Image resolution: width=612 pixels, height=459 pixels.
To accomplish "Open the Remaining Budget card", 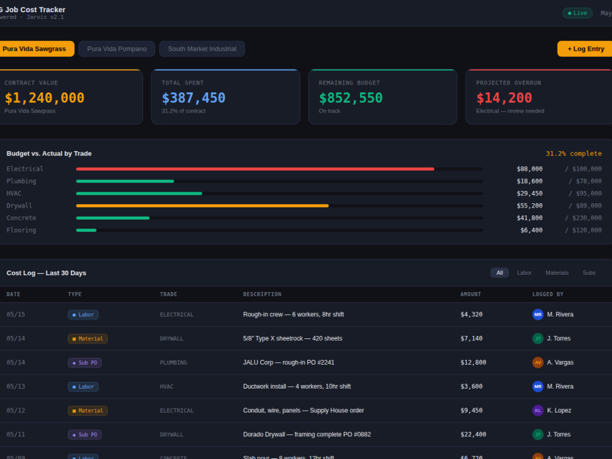I will pyautogui.click(x=382, y=97).
